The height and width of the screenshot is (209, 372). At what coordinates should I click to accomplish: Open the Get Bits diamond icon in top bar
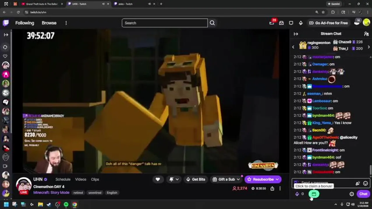click(x=301, y=23)
